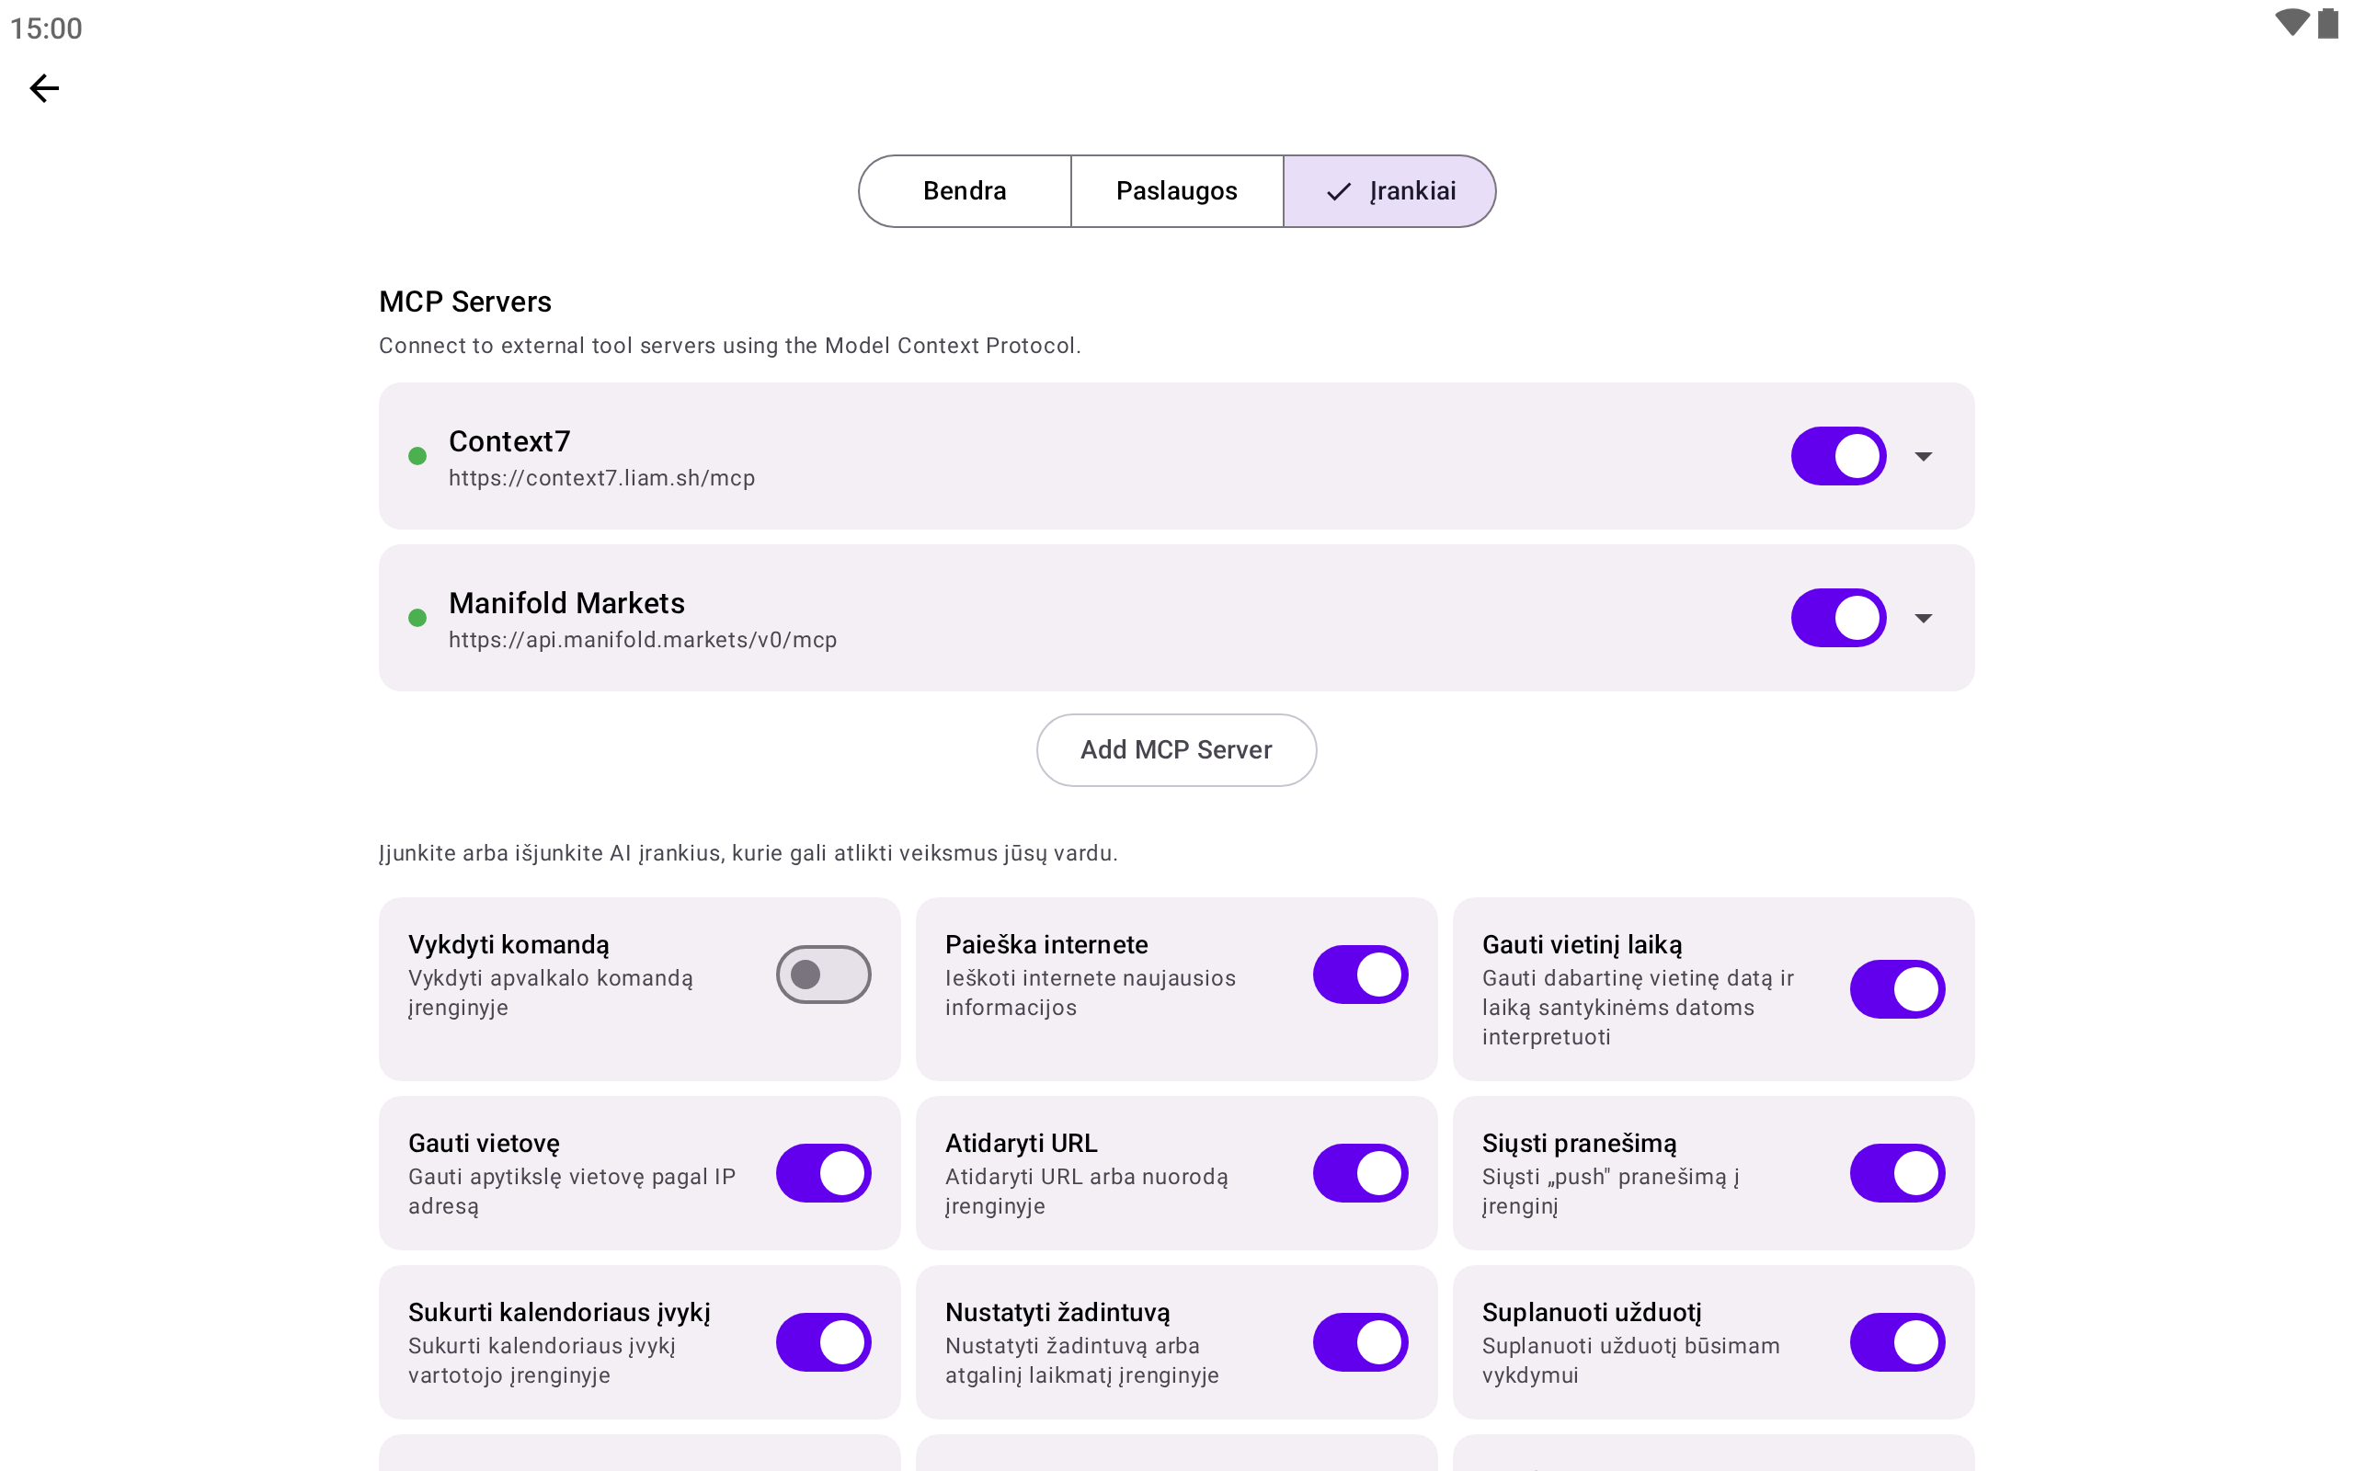Disable the Context7 MCP server
The height and width of the screenshot is (1471, 2354).
[x=1837, y=456]
